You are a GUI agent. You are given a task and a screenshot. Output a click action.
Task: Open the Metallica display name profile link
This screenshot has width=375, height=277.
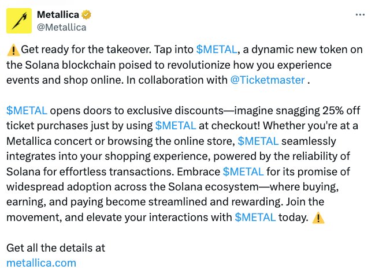pyautogui.click(x=58, y=14)
